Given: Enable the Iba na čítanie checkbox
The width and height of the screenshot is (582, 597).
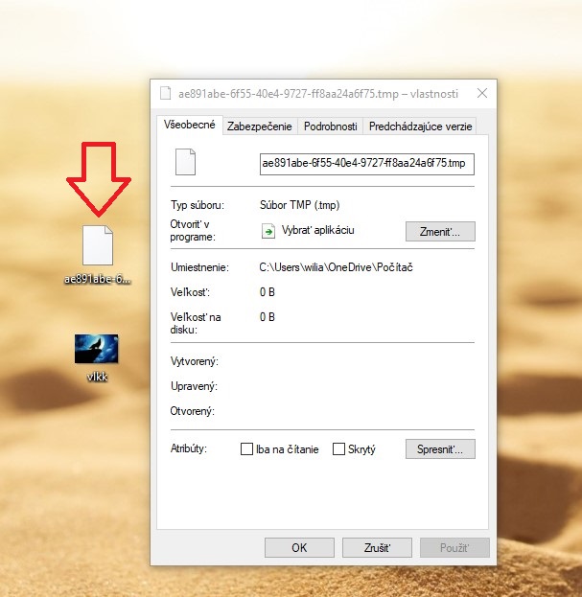Looking at the screenshot, I should tap(247, 449).
